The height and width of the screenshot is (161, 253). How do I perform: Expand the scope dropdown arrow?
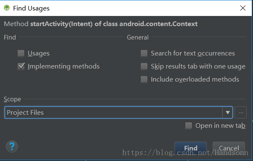pyautogui.click(x=227, y=112)
